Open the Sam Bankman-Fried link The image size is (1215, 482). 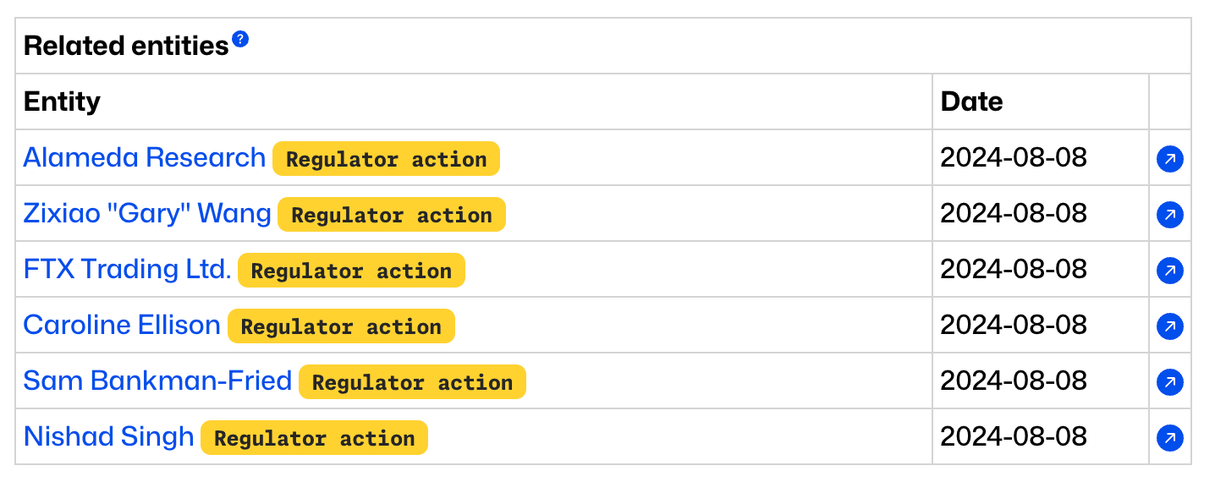157,381
